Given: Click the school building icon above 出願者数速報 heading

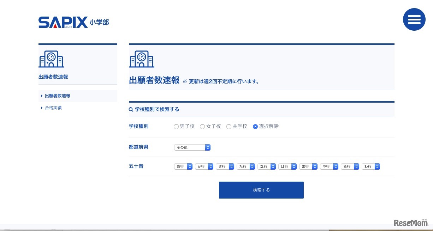Looking at the screenshot, I should click(x=142, y=59).
